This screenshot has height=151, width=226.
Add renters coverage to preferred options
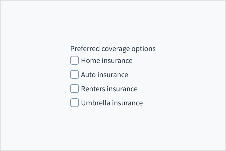[x=75, y=89]
